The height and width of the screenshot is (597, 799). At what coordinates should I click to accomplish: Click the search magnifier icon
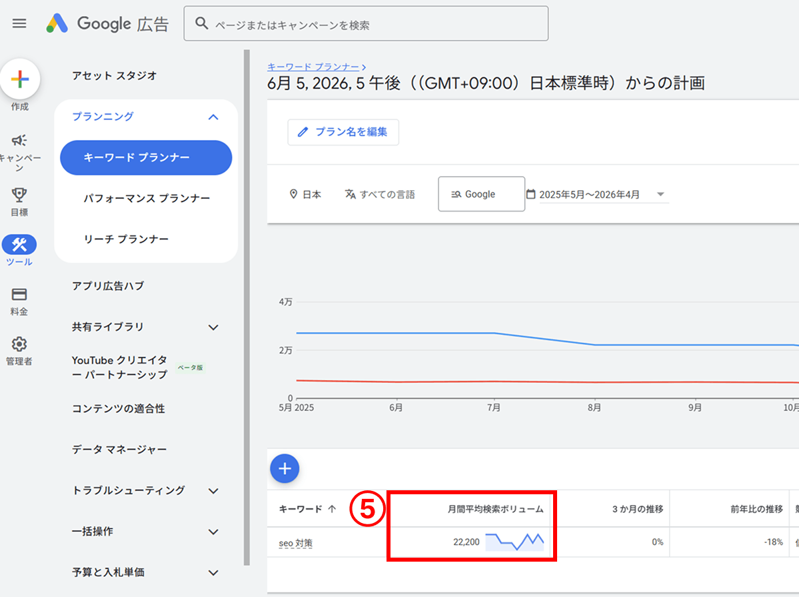point(202,23)
